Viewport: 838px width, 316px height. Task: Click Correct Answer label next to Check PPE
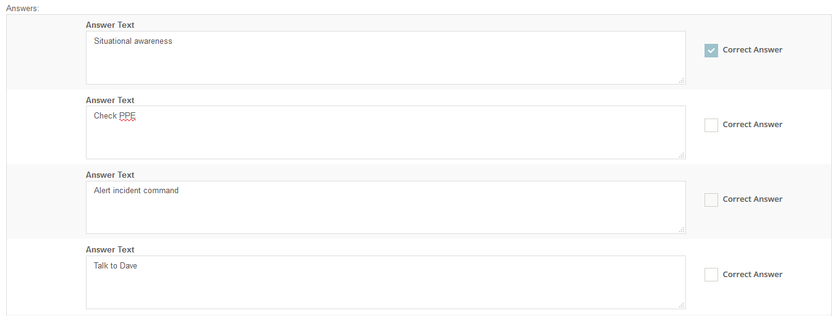tap(752, 125)
